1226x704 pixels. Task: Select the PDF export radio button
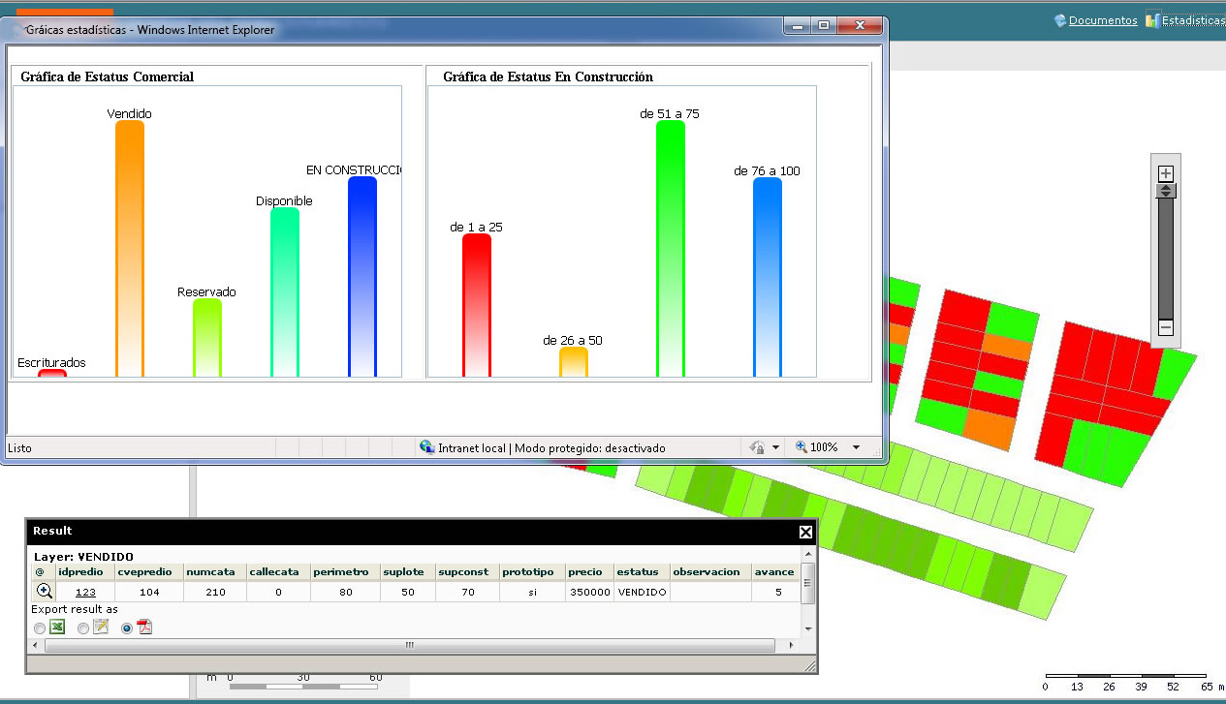pos(126,628)
